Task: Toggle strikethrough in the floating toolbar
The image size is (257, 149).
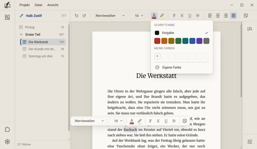Action: tap(174, 121)
